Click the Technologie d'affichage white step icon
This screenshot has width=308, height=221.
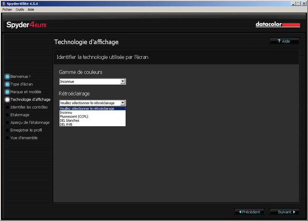point(8,100)
